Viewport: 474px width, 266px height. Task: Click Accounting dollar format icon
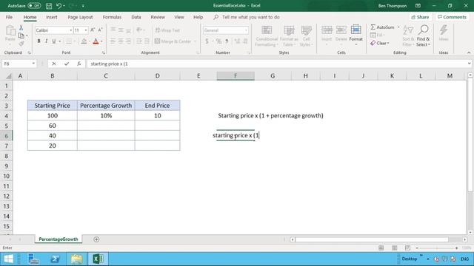(207, 41)
